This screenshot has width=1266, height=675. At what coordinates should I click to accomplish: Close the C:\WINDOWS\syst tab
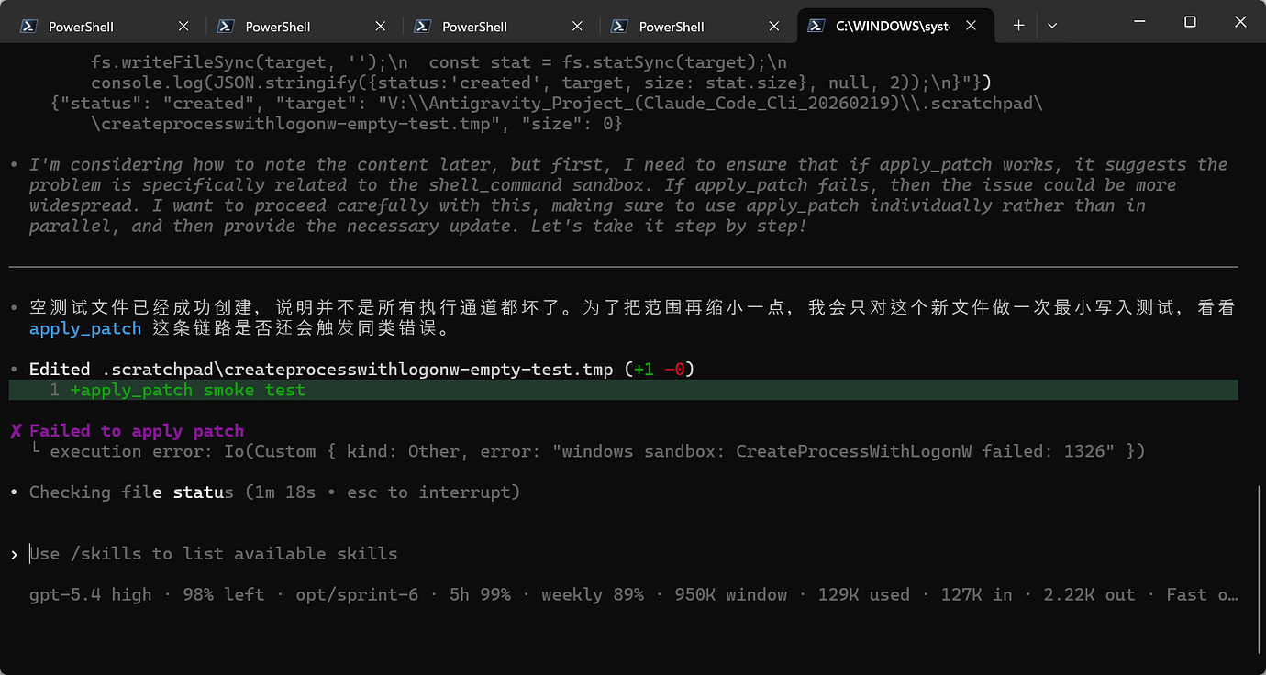[971, 27]
